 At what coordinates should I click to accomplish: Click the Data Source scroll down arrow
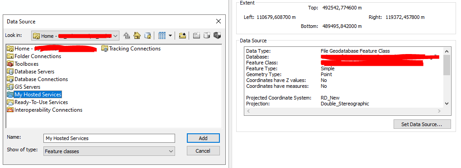pos(447,103)
